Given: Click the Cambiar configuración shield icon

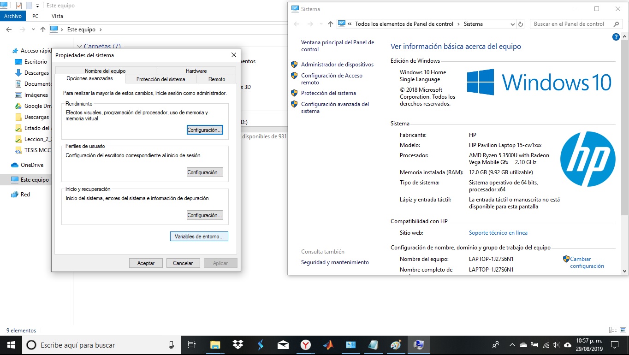Looking at the screenshot, I should pos(567,259).
